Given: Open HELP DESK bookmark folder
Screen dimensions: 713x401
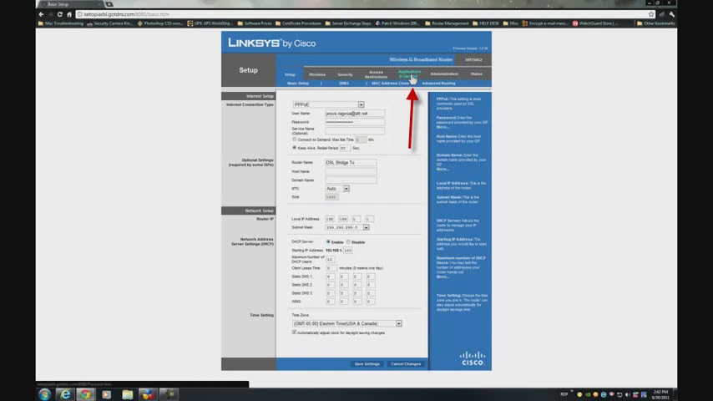Looking at the screenshot, I should click(x=486, y=23).
